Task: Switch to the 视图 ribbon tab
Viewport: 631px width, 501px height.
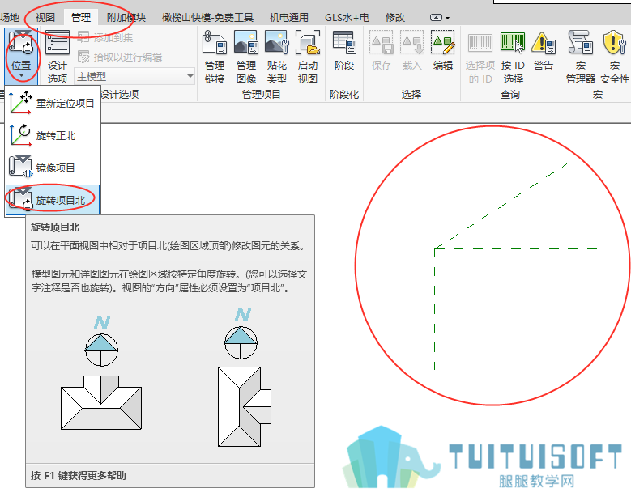Action: tap(45, 17)
